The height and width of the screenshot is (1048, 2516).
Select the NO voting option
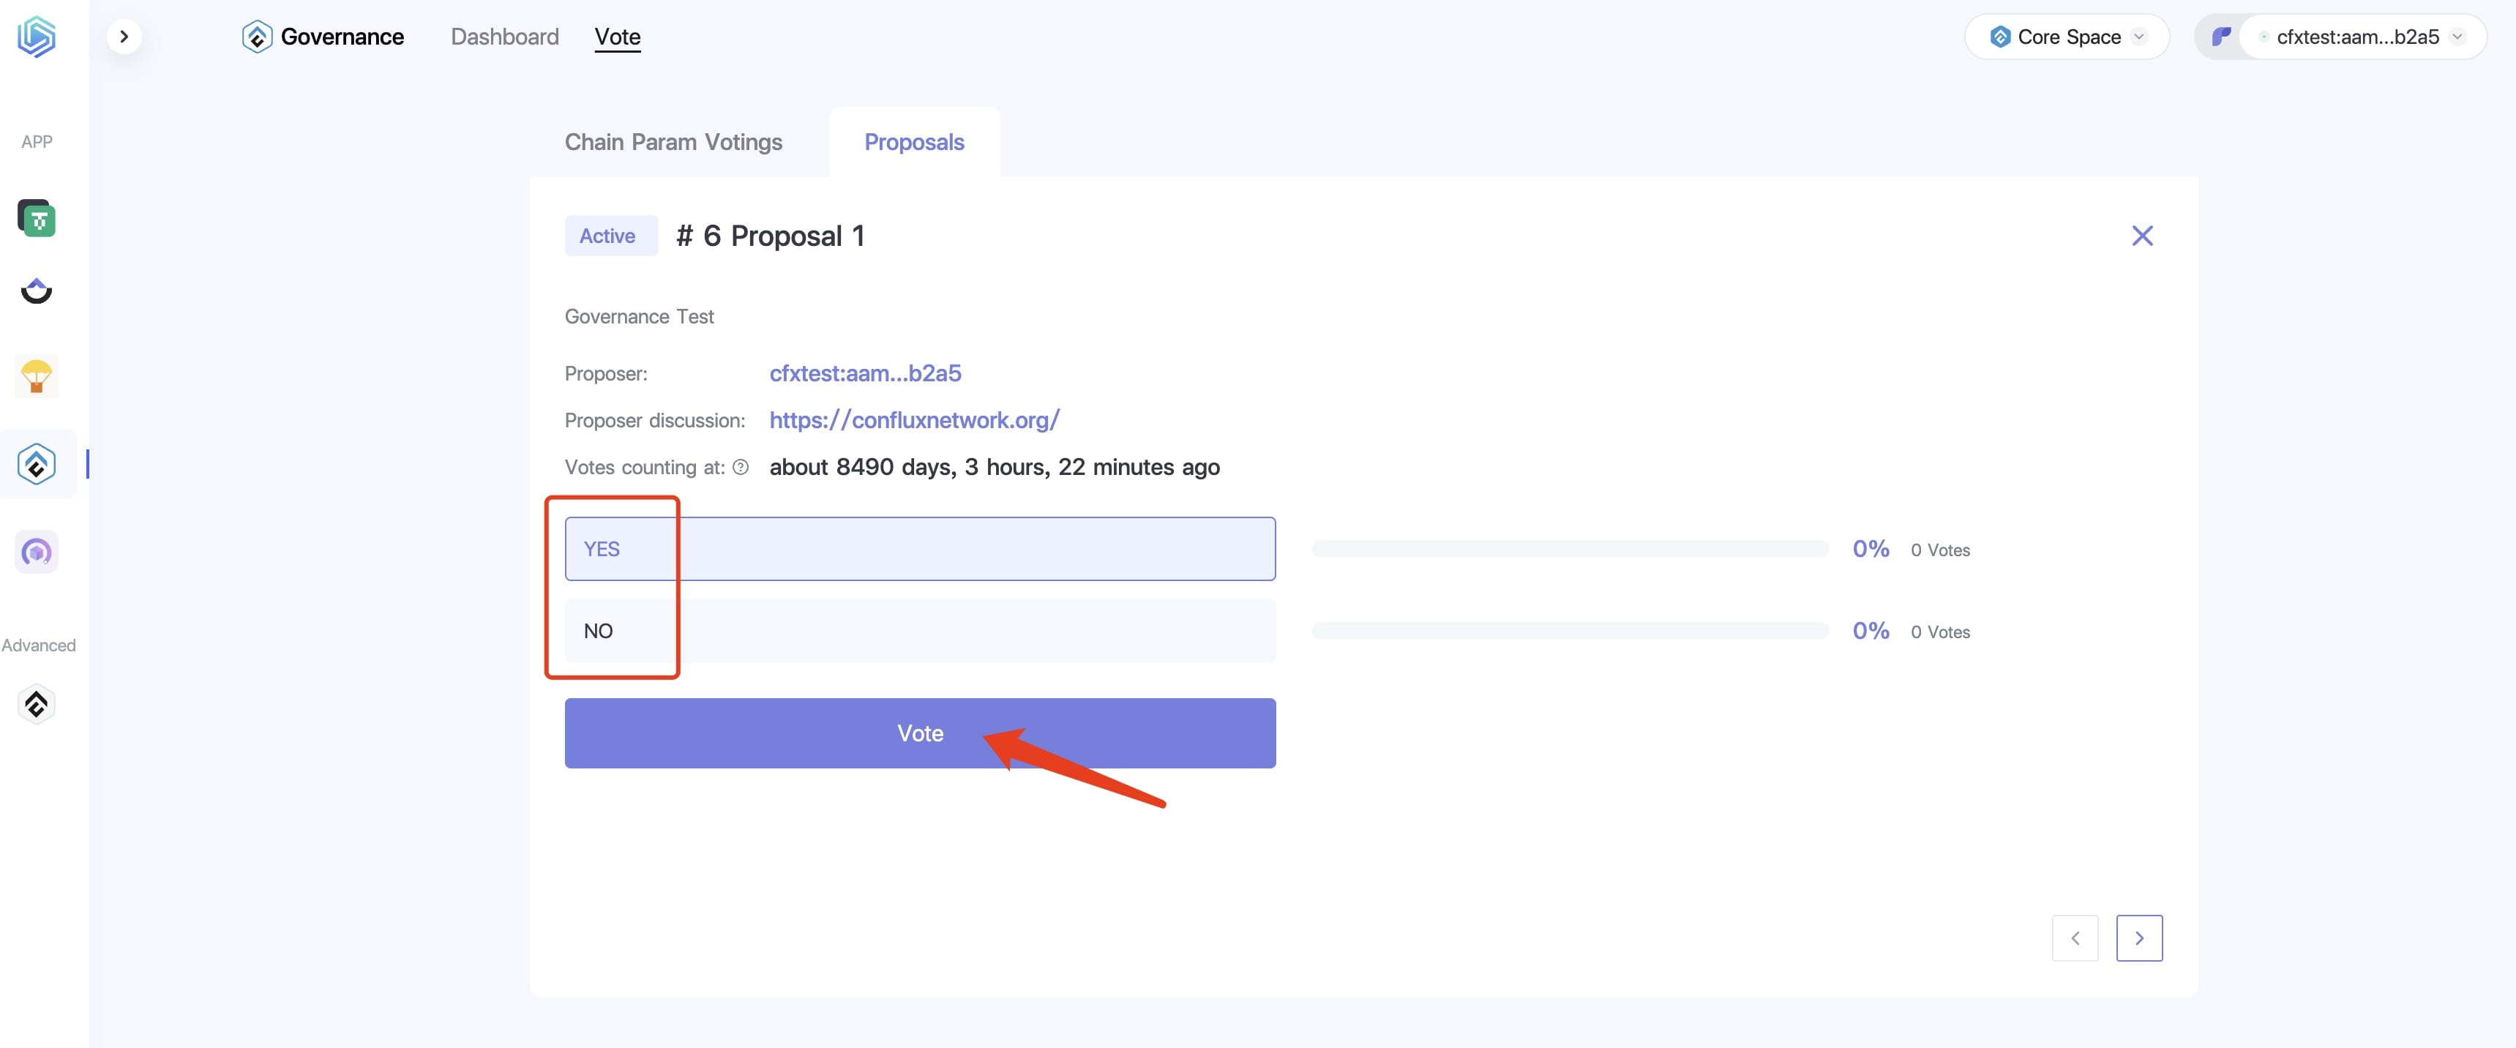pos(920,631)
